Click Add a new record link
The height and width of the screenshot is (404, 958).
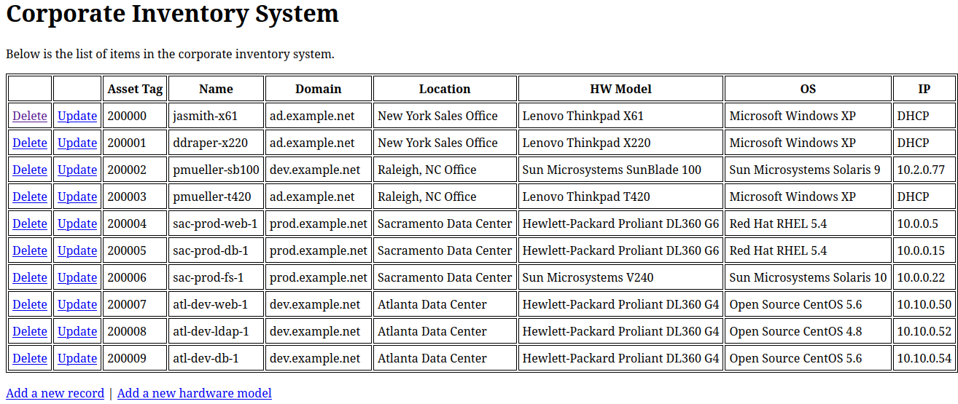[x=55, y=393]
